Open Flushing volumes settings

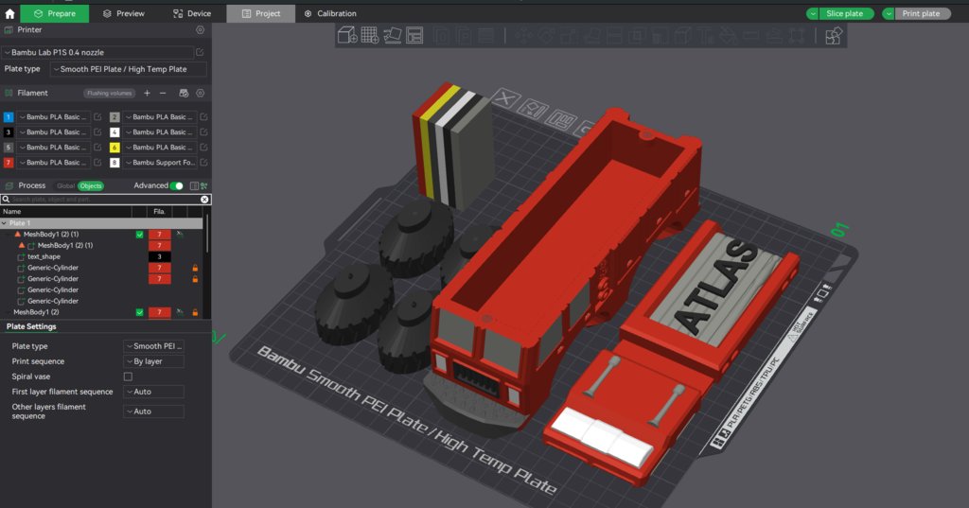pos(109,94)
